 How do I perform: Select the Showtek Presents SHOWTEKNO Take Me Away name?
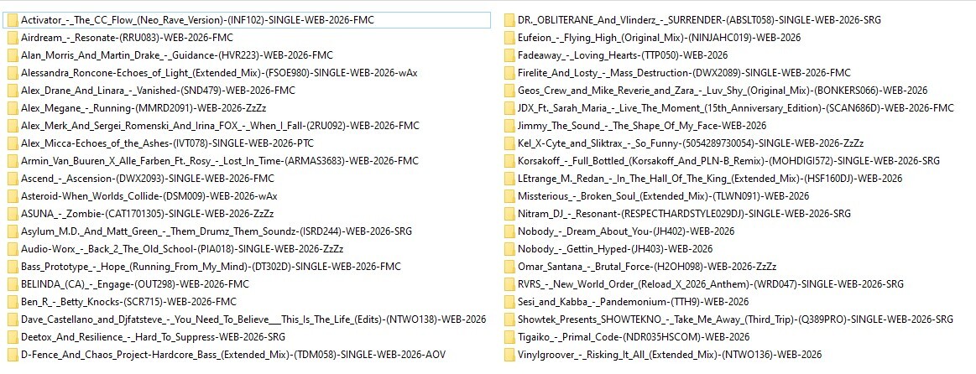pyautogui.click(x=735, y=319)
